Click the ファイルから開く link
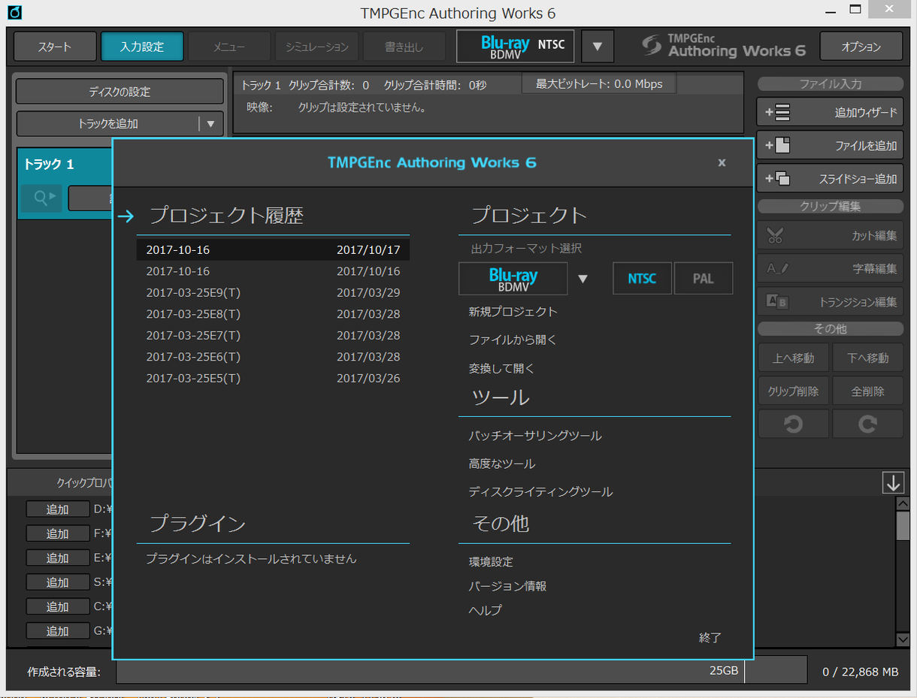Image resolution: width=917 pixels, height=698 pixels. (513, 340)
